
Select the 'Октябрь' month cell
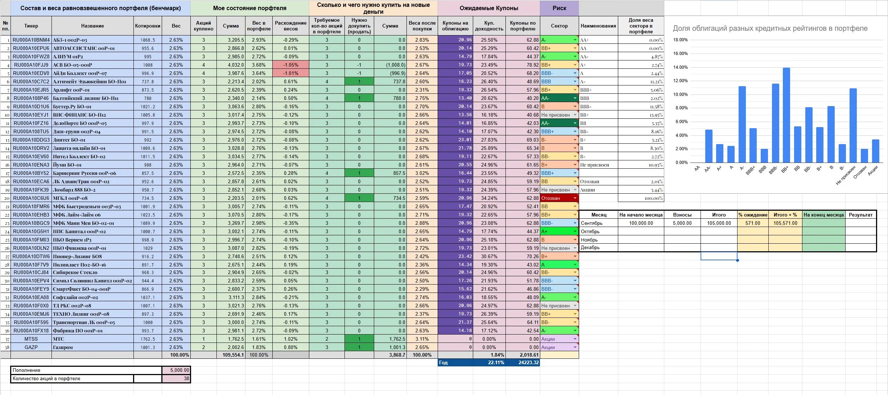pyautogui.click(x=598, y=231)
